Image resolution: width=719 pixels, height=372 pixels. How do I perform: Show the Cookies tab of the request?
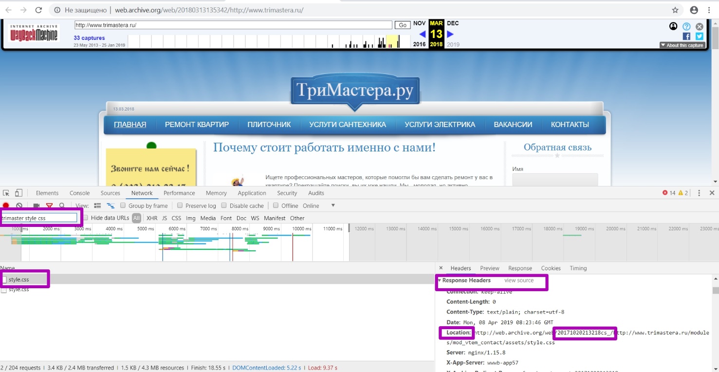tap(551, 268)
